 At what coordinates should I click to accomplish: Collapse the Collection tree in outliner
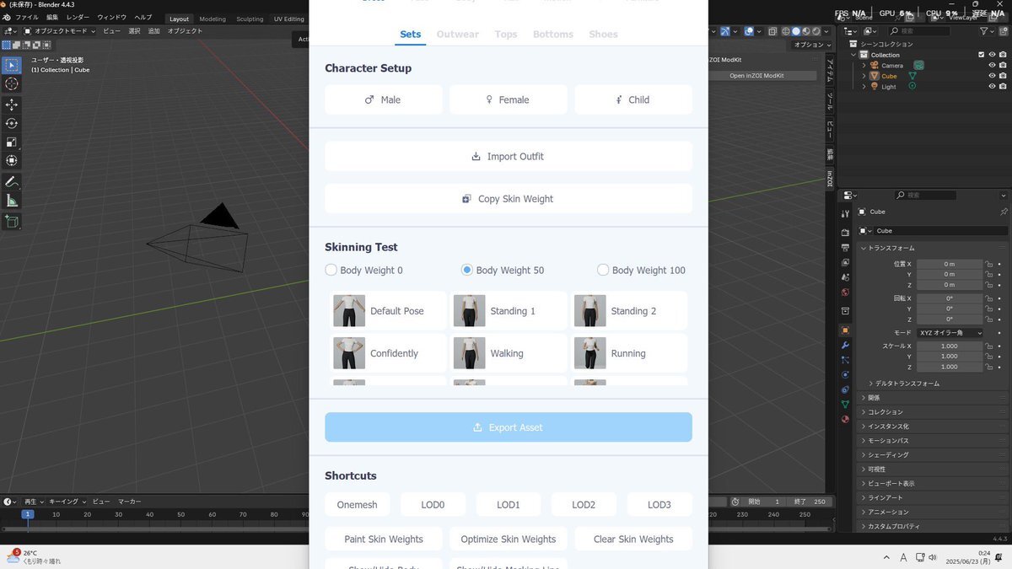(853, 55)
